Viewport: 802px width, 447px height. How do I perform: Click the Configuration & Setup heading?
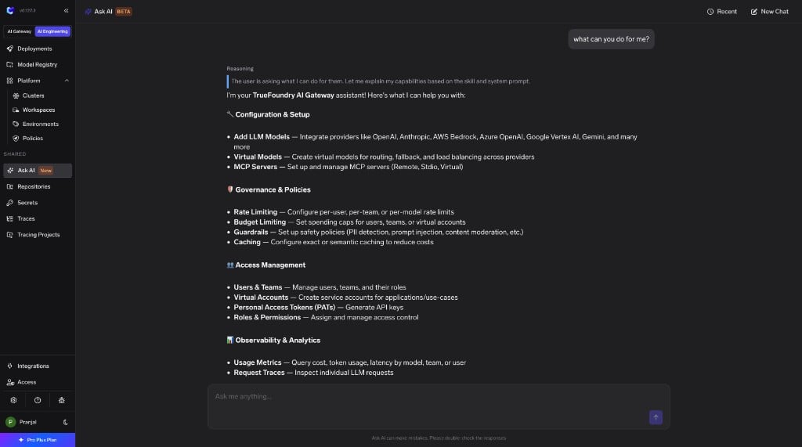[x=272, y=114]
